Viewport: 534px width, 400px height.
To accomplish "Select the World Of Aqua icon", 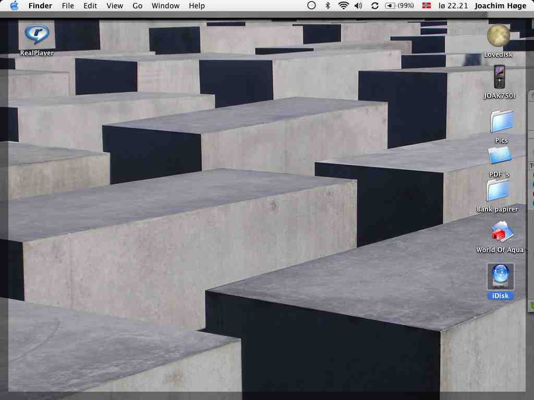I will 501,232.
